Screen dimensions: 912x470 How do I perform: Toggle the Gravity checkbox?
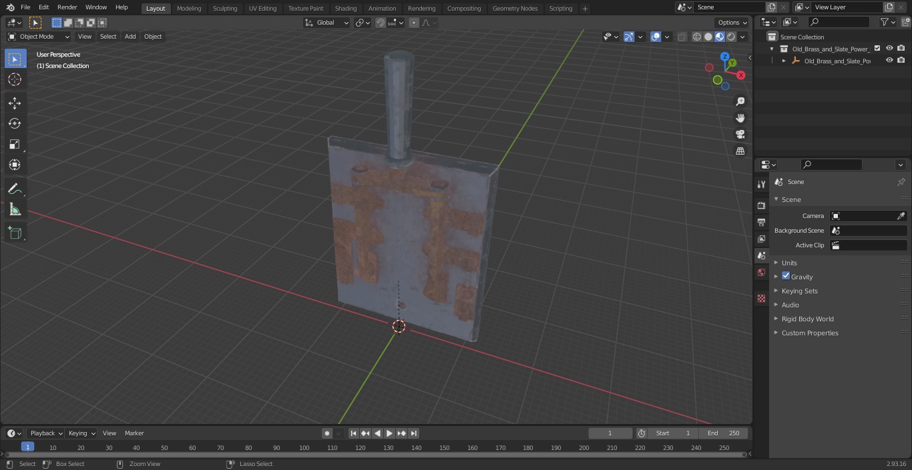point(786,276)
